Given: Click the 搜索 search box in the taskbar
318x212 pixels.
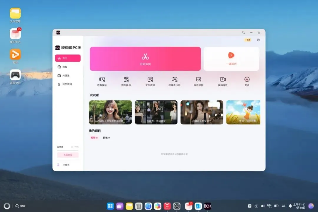Looking at the screenshot, I should (21, 206).
